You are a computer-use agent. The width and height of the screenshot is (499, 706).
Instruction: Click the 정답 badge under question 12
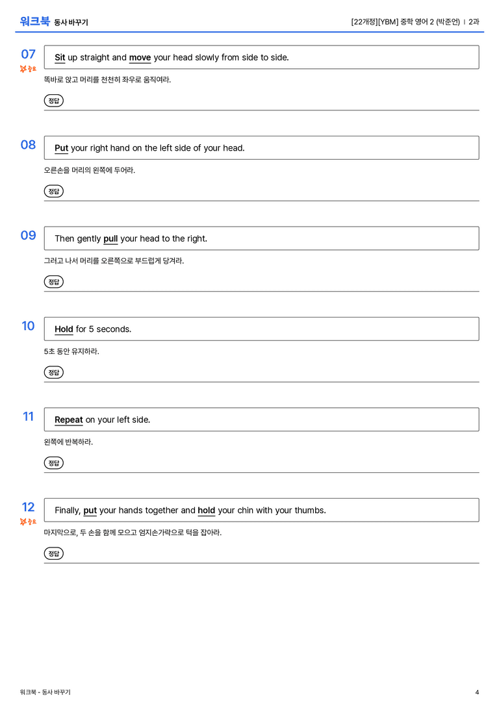point(53,553)
